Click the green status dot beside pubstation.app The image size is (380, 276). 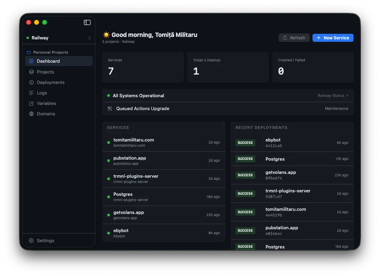pos(108,160)
